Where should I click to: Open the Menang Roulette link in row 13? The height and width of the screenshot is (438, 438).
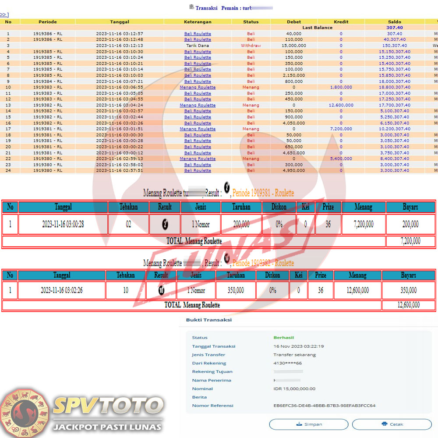pyautogui.click(x=198, y=105)
